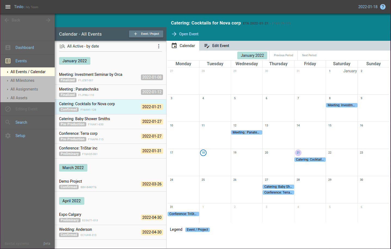
Task: Click Conference: TriSt... event on calendar
Action: pos(183,214)
